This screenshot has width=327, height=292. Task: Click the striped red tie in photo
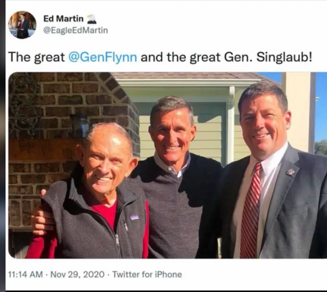(x=251, y=211)
